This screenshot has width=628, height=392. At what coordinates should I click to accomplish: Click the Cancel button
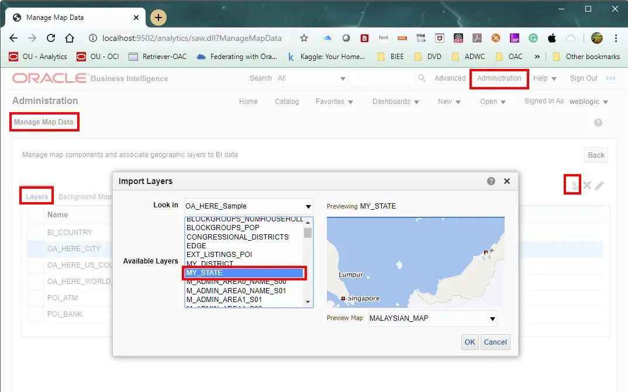point(495,342)
